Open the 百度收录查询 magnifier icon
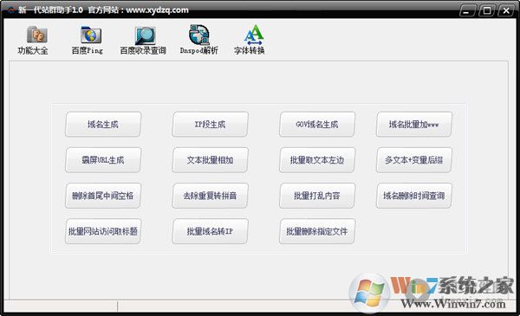Viewport: 520px width, 316px height. (x=145, y=35)
